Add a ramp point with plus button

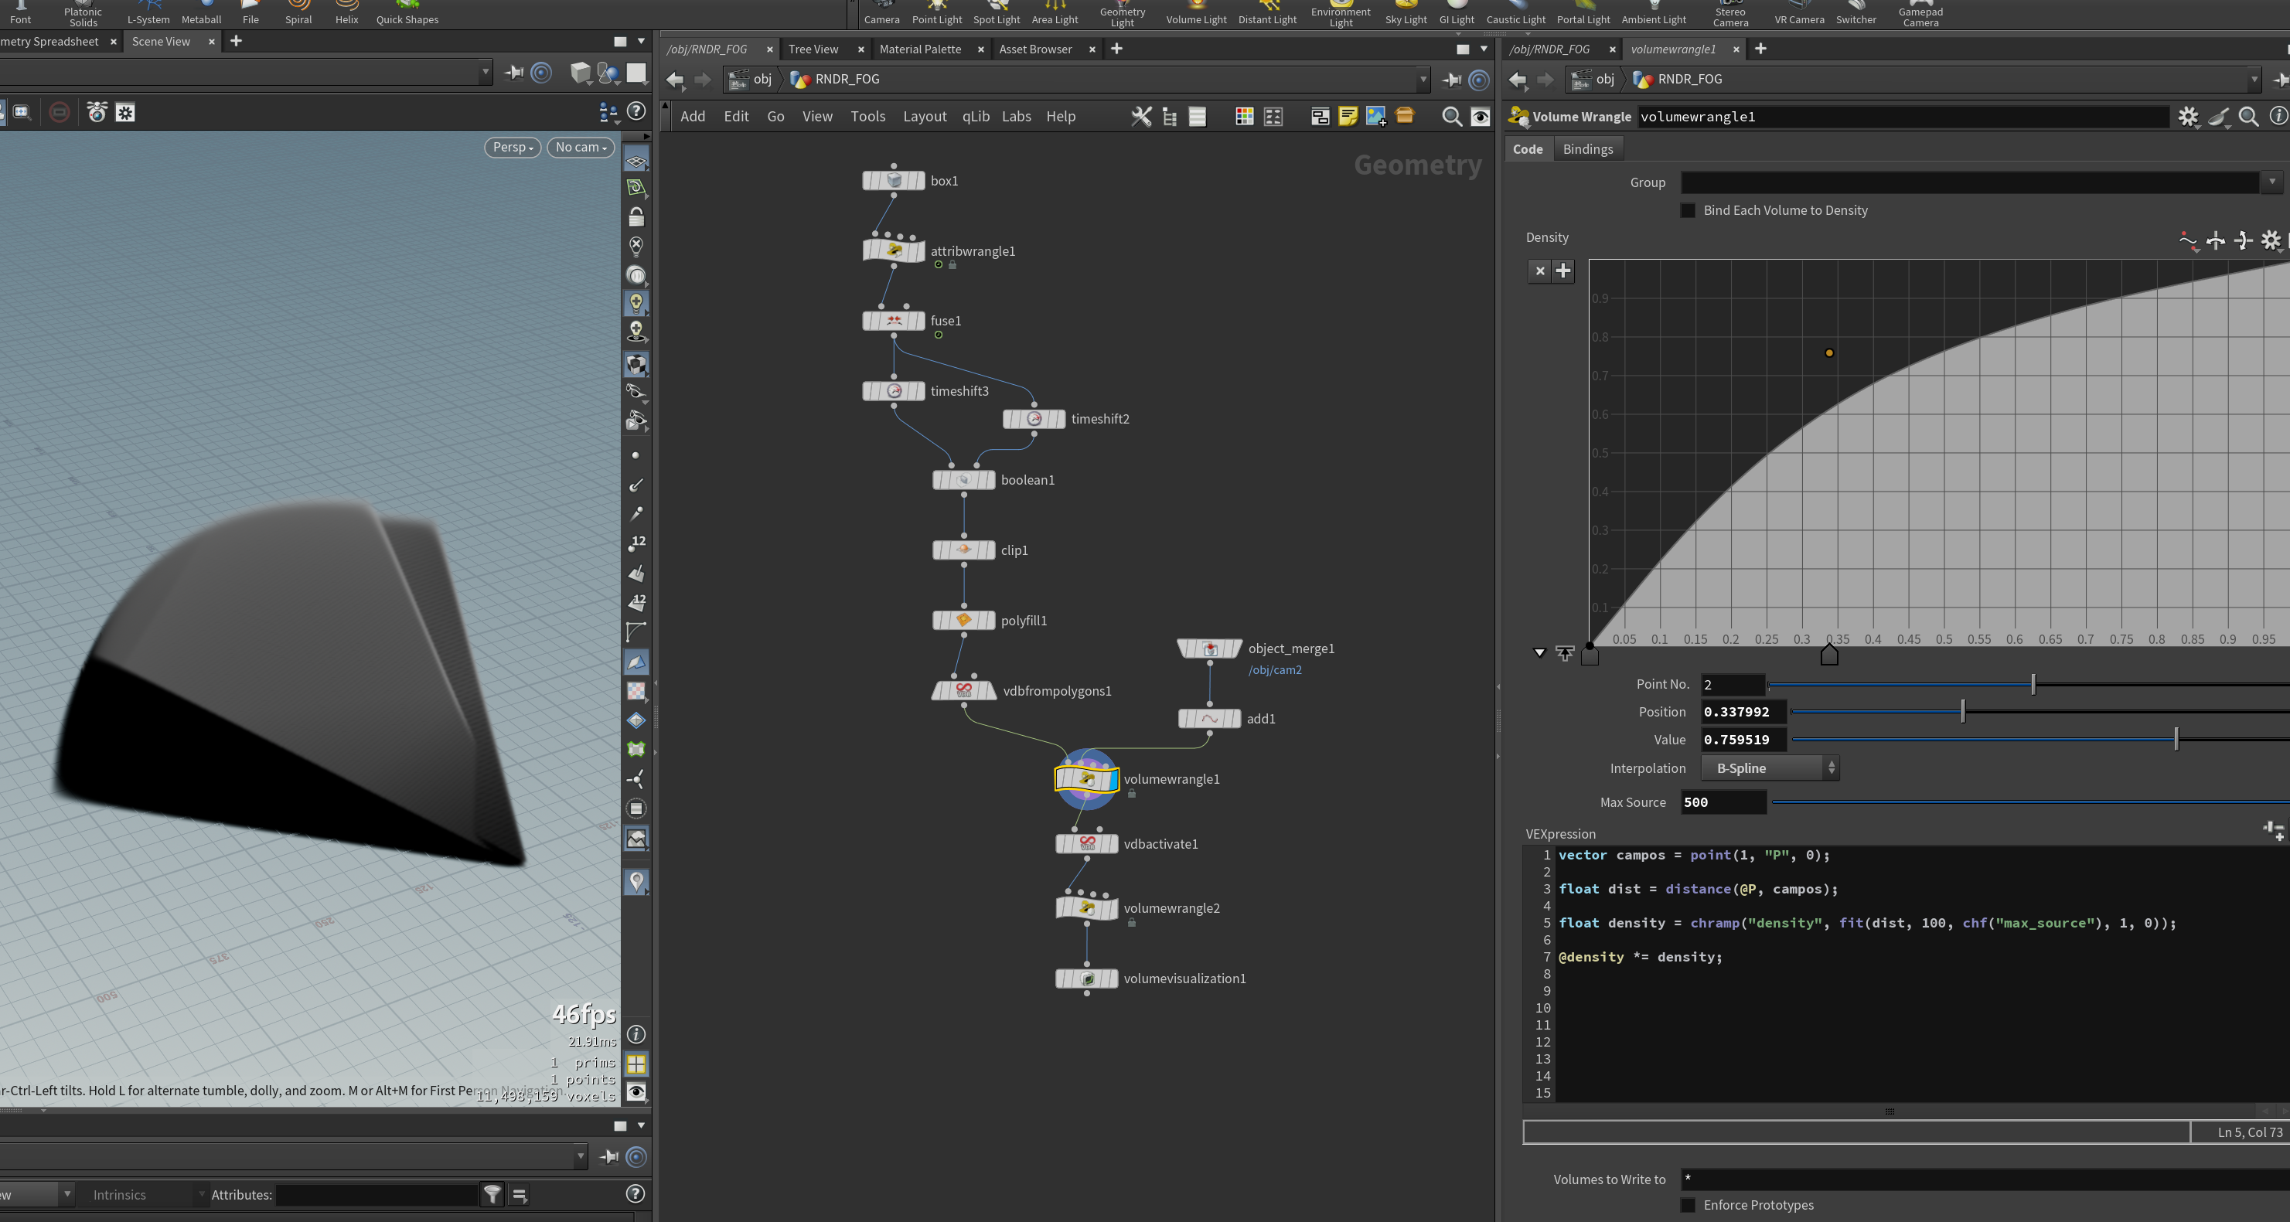[x=1562, y=271]
